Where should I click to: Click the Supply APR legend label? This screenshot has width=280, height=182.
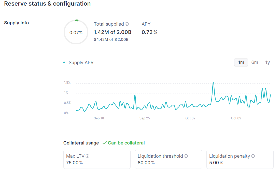click(x=81, y=63)
